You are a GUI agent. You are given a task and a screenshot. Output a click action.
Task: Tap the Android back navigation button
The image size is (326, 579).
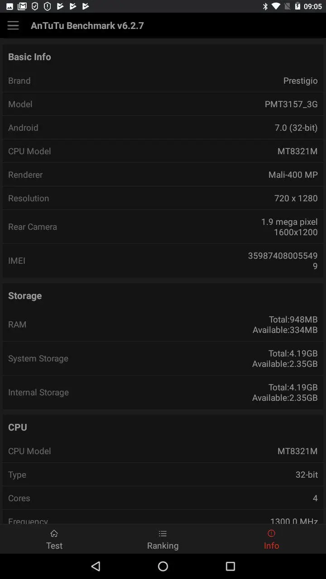[96, 566]
